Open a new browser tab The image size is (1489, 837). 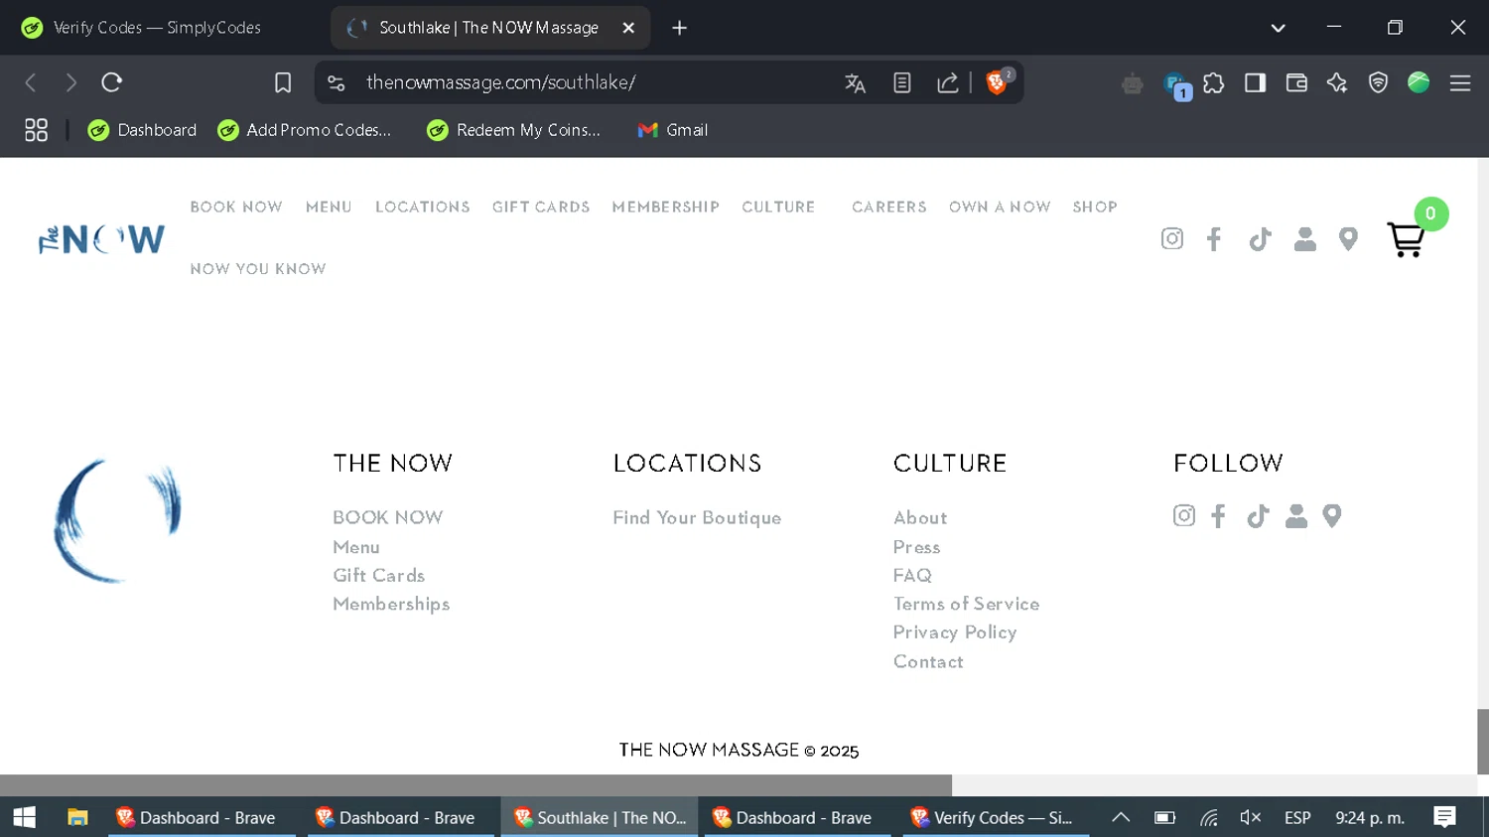click(x=679, y=28)
